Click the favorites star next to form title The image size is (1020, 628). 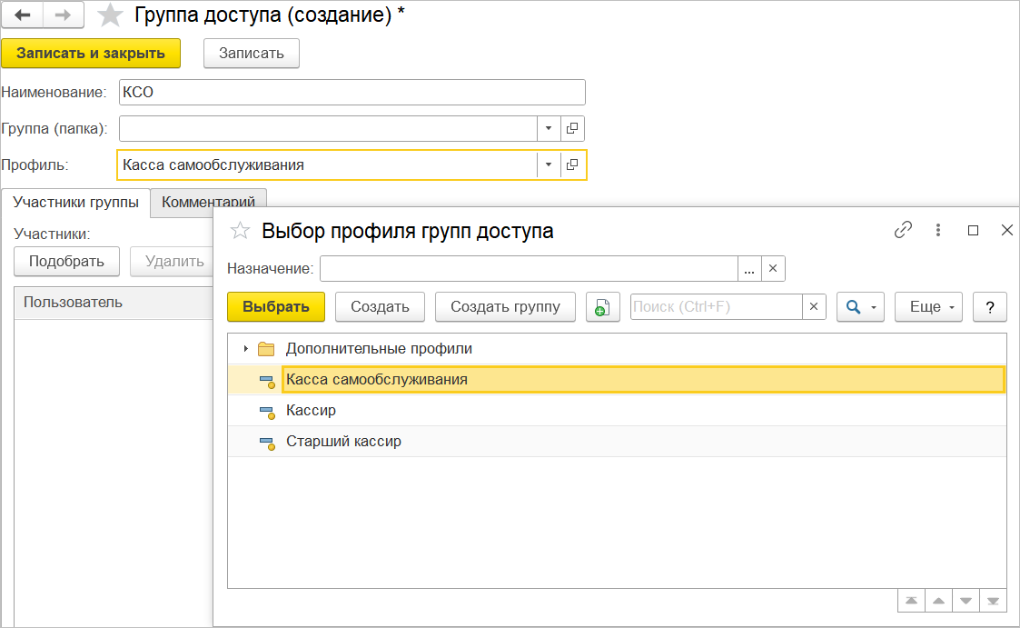click(x=110, y=15)
